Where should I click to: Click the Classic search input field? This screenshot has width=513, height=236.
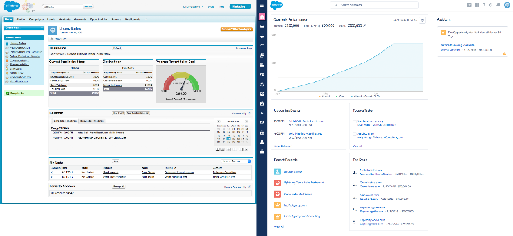[x=62, y=6]
